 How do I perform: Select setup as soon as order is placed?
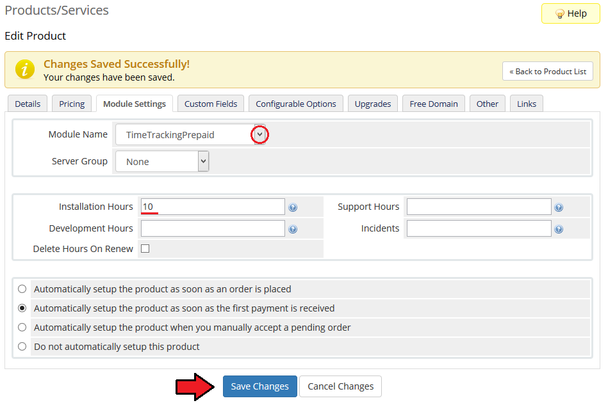tap(22, 288)
